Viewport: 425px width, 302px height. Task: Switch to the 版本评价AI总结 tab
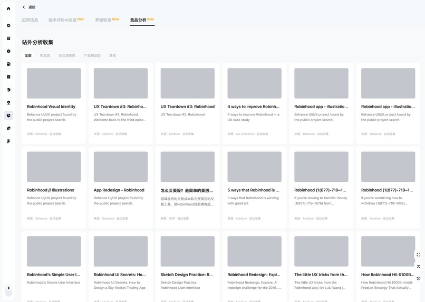[63, 20]
